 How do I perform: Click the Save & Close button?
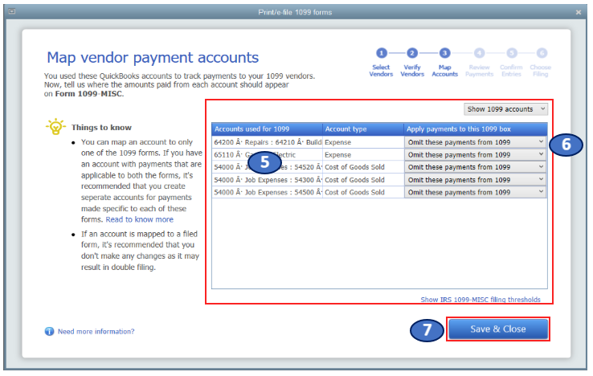[497, 329]
